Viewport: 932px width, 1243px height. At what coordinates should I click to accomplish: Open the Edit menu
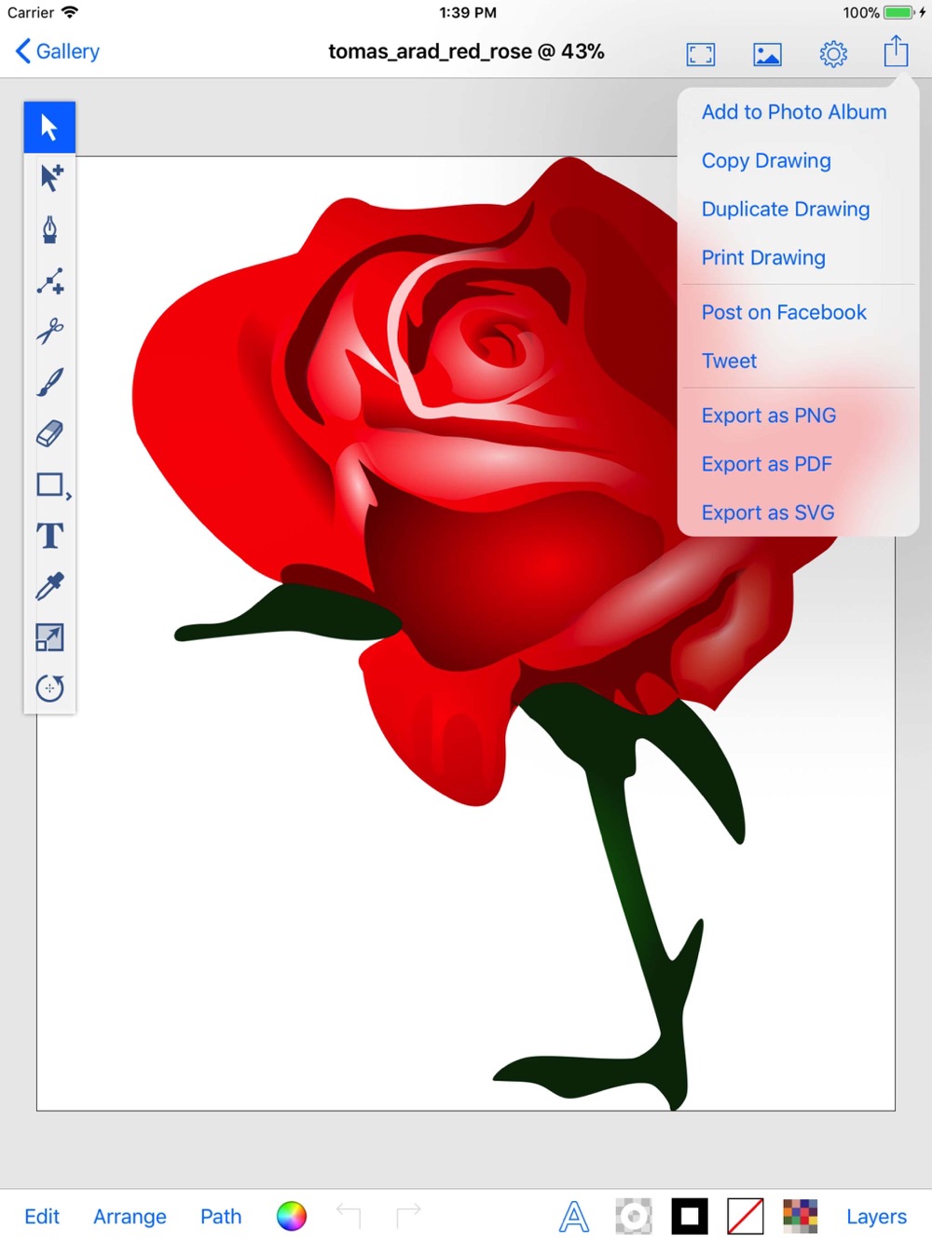(42, 1216)
